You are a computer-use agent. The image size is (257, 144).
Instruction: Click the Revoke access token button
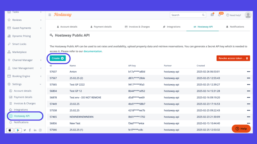233,58
